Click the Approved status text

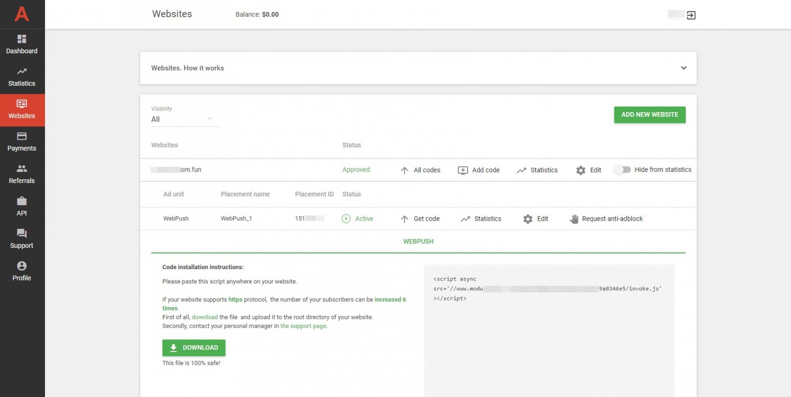pos(356,169)
